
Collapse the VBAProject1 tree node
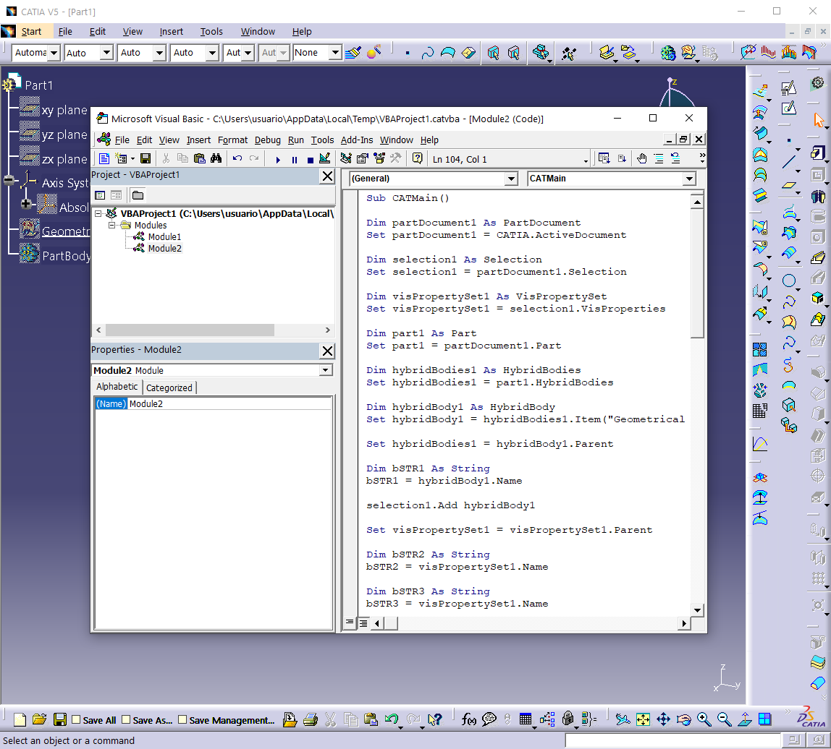click(x=98, y=213)
